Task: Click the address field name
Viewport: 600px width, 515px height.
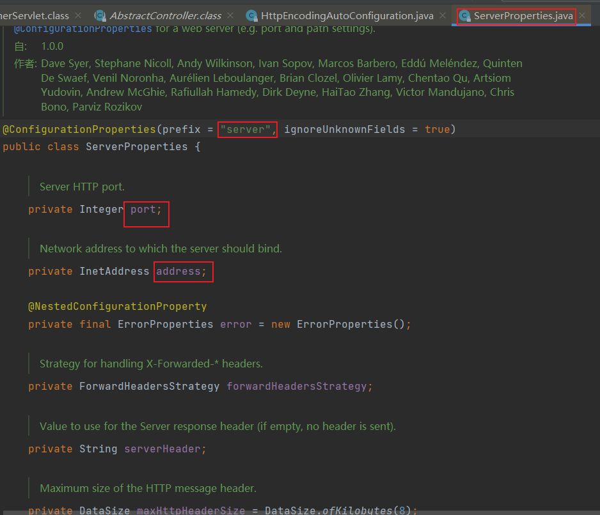Action: click(178, 271)
